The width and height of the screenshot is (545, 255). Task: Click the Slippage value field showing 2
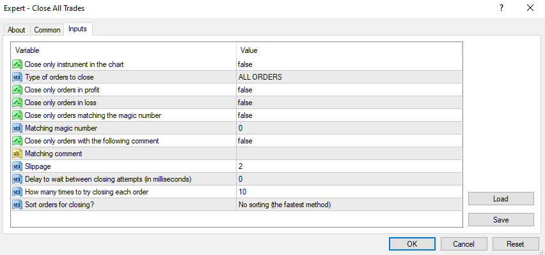coord(348,166)
